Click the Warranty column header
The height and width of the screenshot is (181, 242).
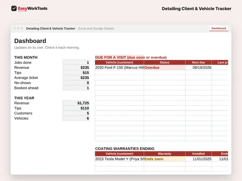click(165, 154)
